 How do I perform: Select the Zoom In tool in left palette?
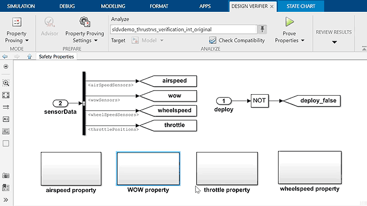click(6, 82)
